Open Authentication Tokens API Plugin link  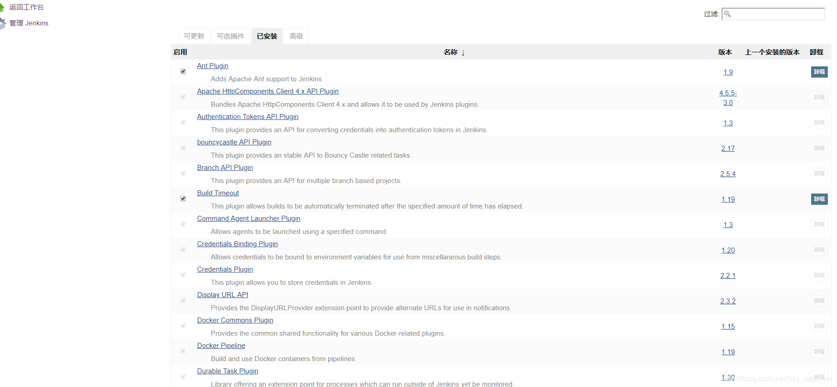click(x=248, y=117)
